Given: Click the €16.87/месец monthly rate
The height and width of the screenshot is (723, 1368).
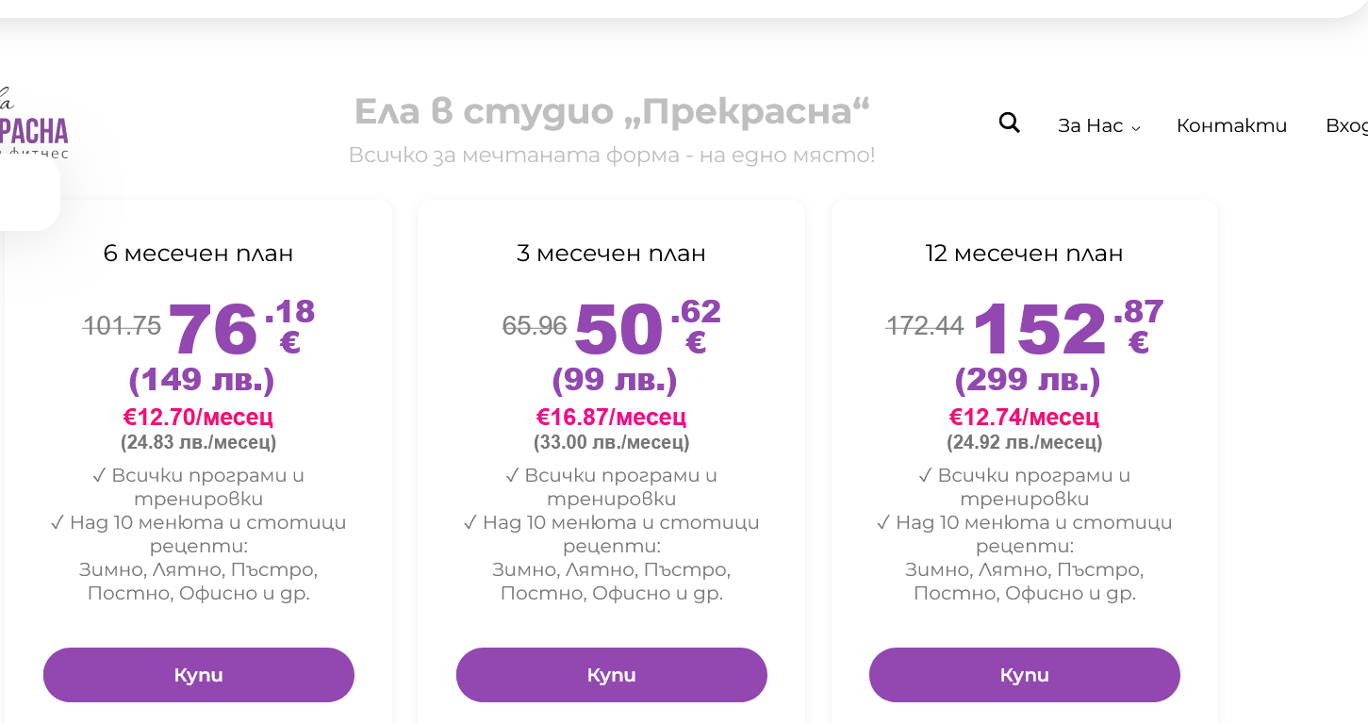Looking at the screenshot, I should (x=611, y=417).
